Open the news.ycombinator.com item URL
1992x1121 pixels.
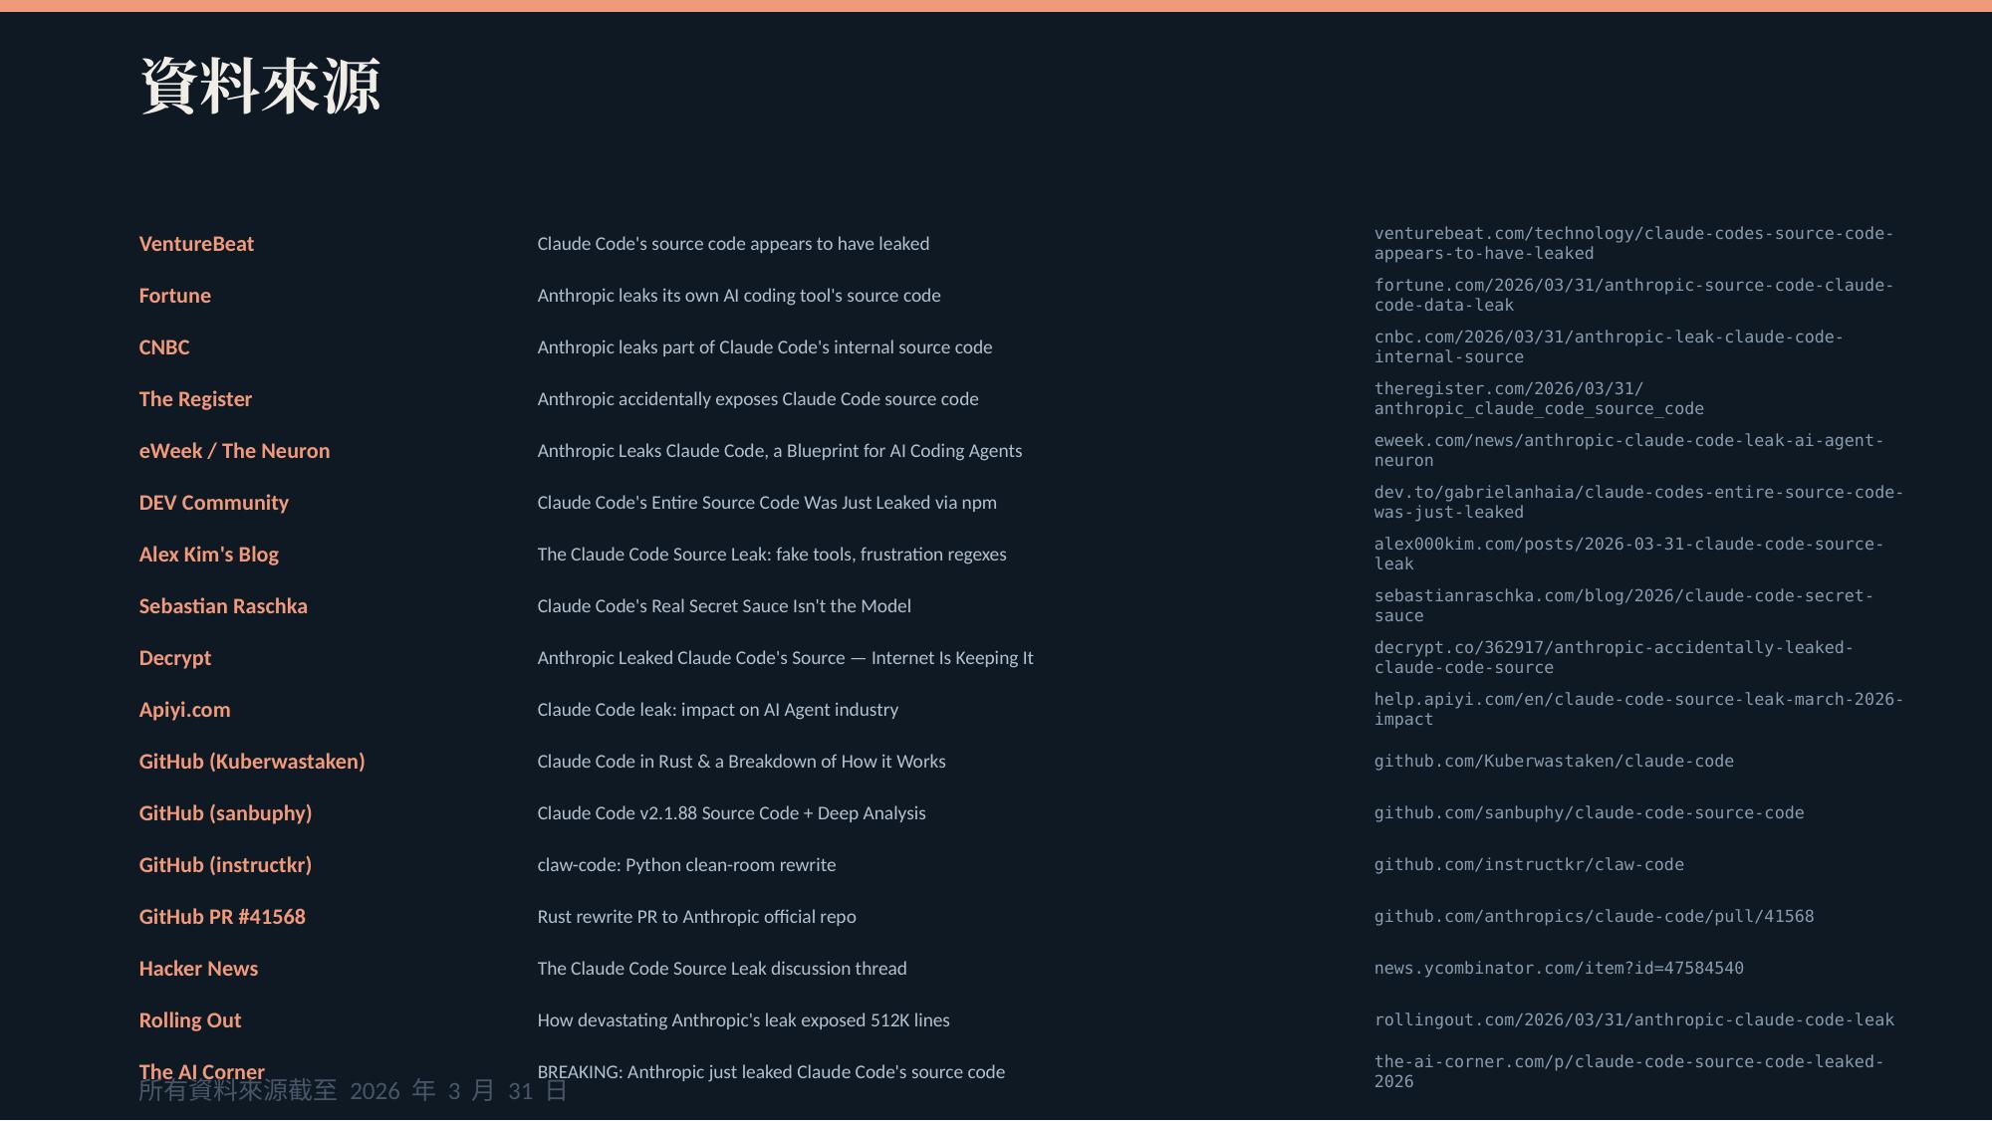coord(1559,968)
